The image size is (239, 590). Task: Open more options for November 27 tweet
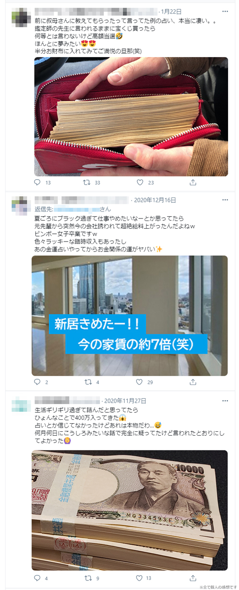tap(225, 400)
